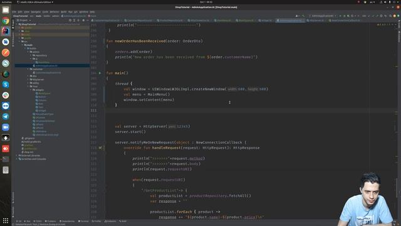Collapse the widgets package in the tree

(31, 90)
